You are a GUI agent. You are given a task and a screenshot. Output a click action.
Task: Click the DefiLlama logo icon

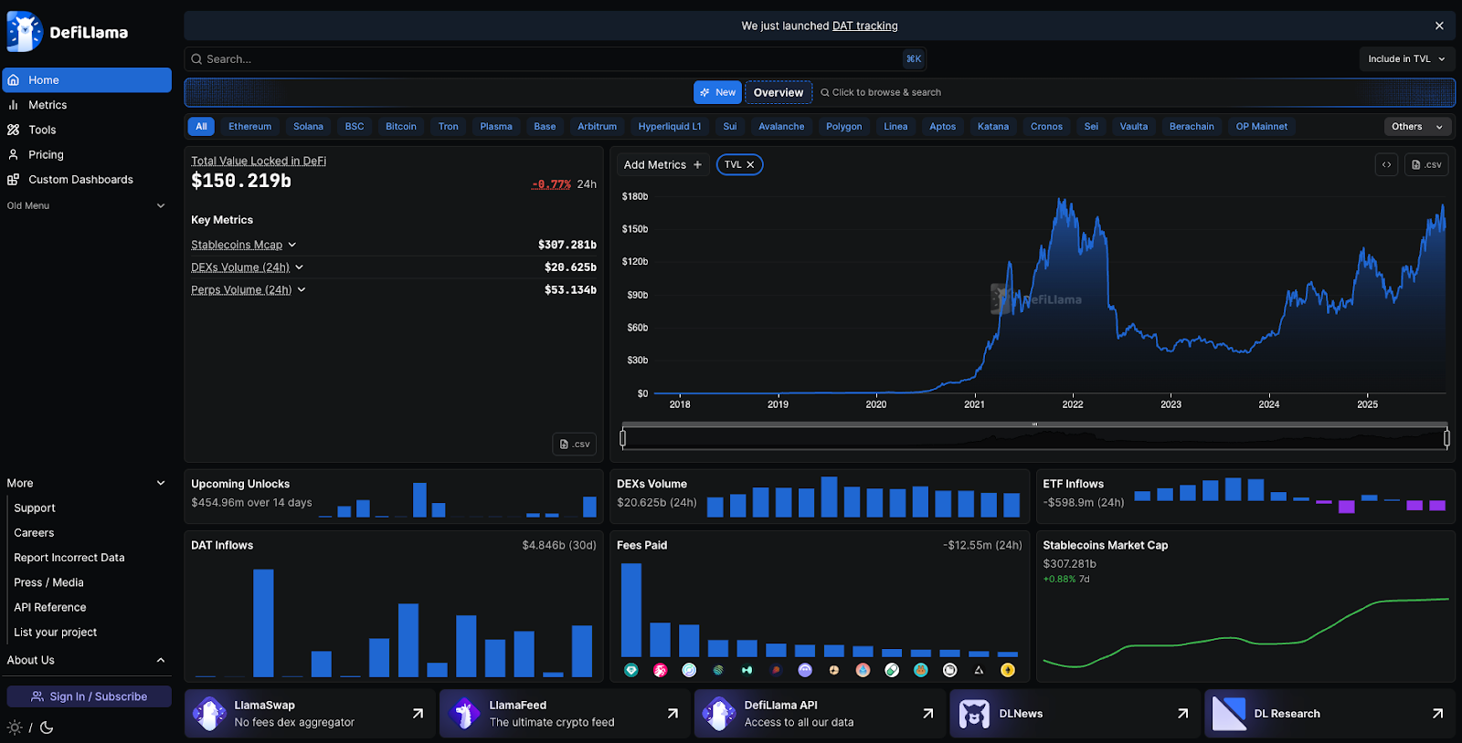25,32
